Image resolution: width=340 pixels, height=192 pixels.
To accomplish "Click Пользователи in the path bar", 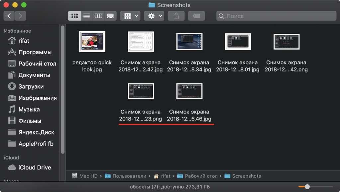I will [129, 176].
